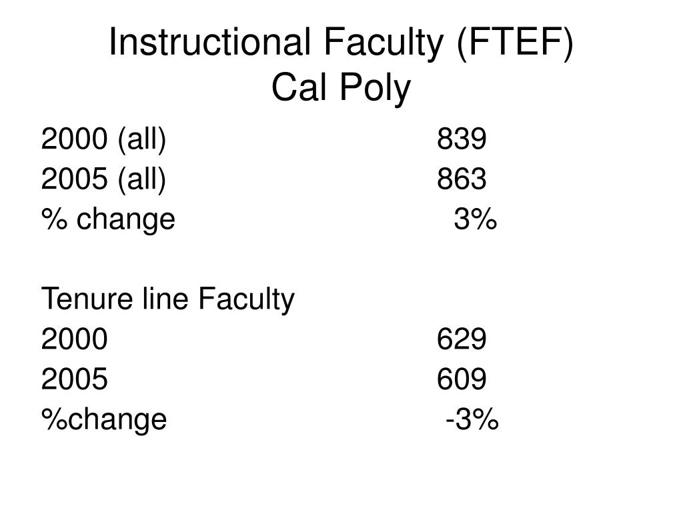Click the tenure line '2005' label
The height and width of the screenshot is (512, 683).
[x=75, y=379]
